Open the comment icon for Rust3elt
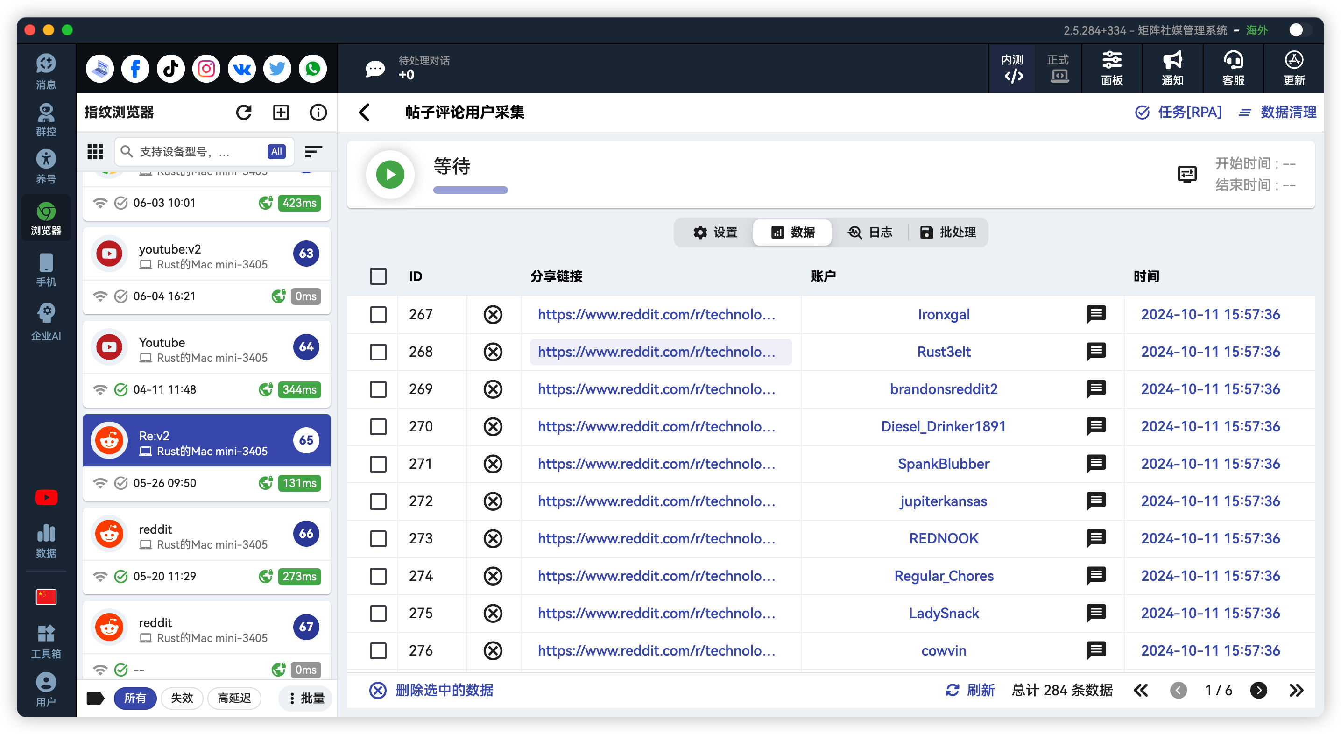 tap(1096, 352)
